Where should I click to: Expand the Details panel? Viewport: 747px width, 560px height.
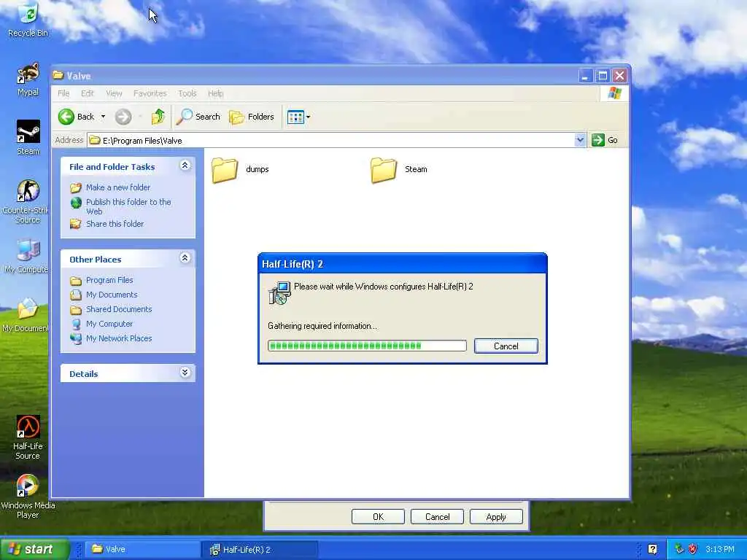[185, 373]
